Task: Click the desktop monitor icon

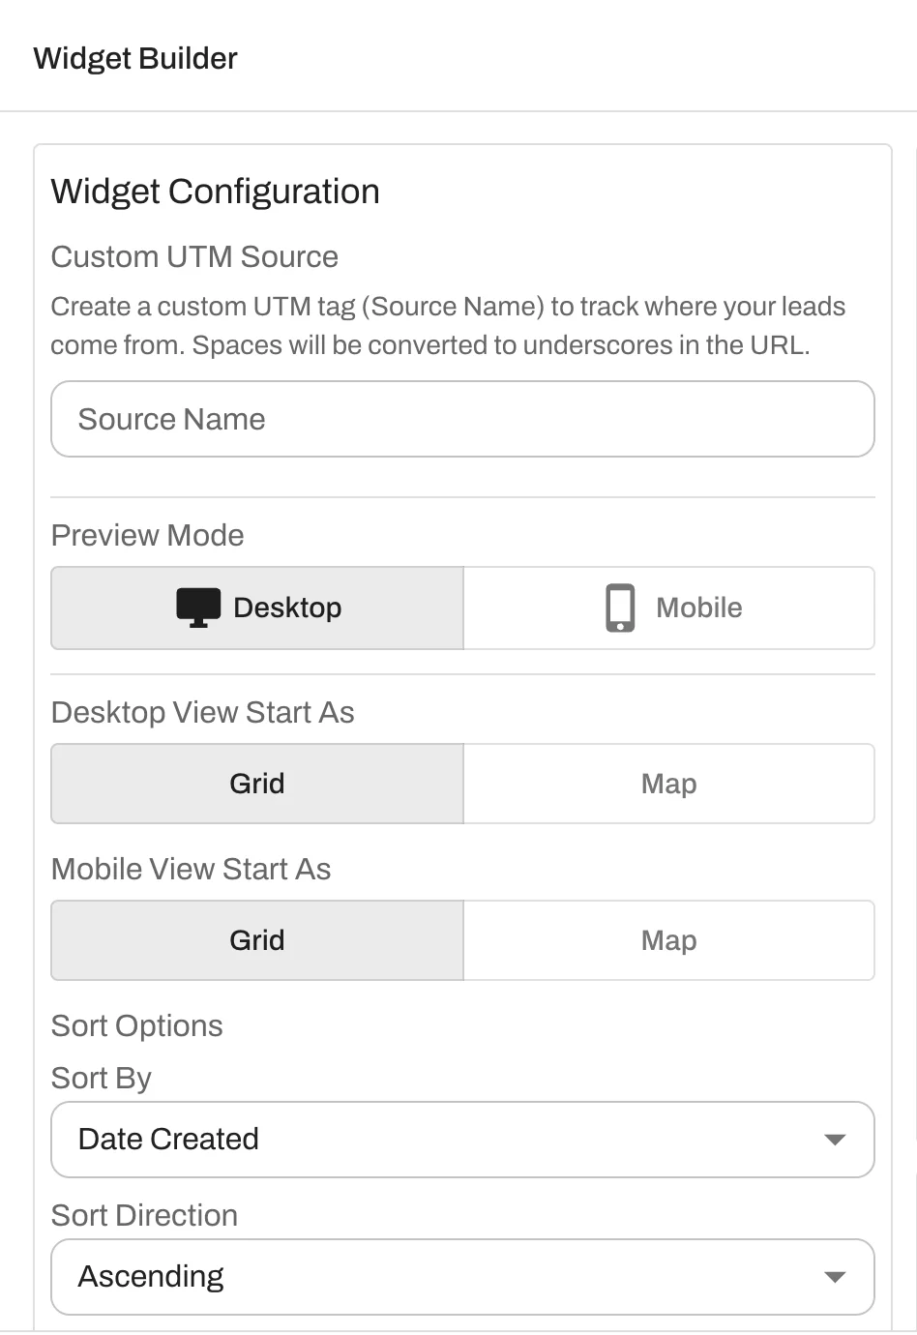Action: tap(198, 608)
